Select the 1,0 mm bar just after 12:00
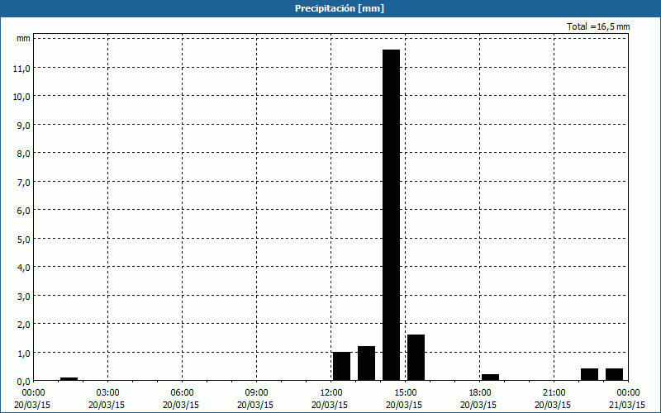The image size is (661, 413). (341, 366)
